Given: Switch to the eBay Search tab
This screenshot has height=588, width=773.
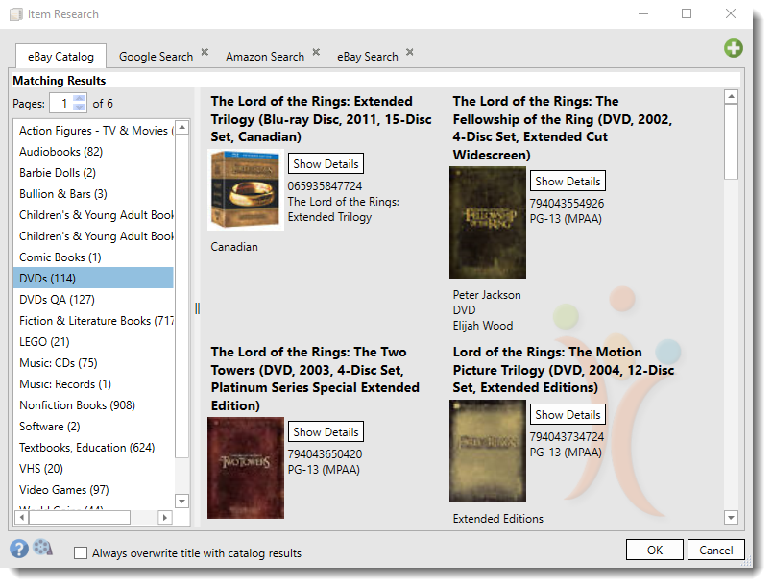Looking at the screenshot, I should [x=367, y=57].
